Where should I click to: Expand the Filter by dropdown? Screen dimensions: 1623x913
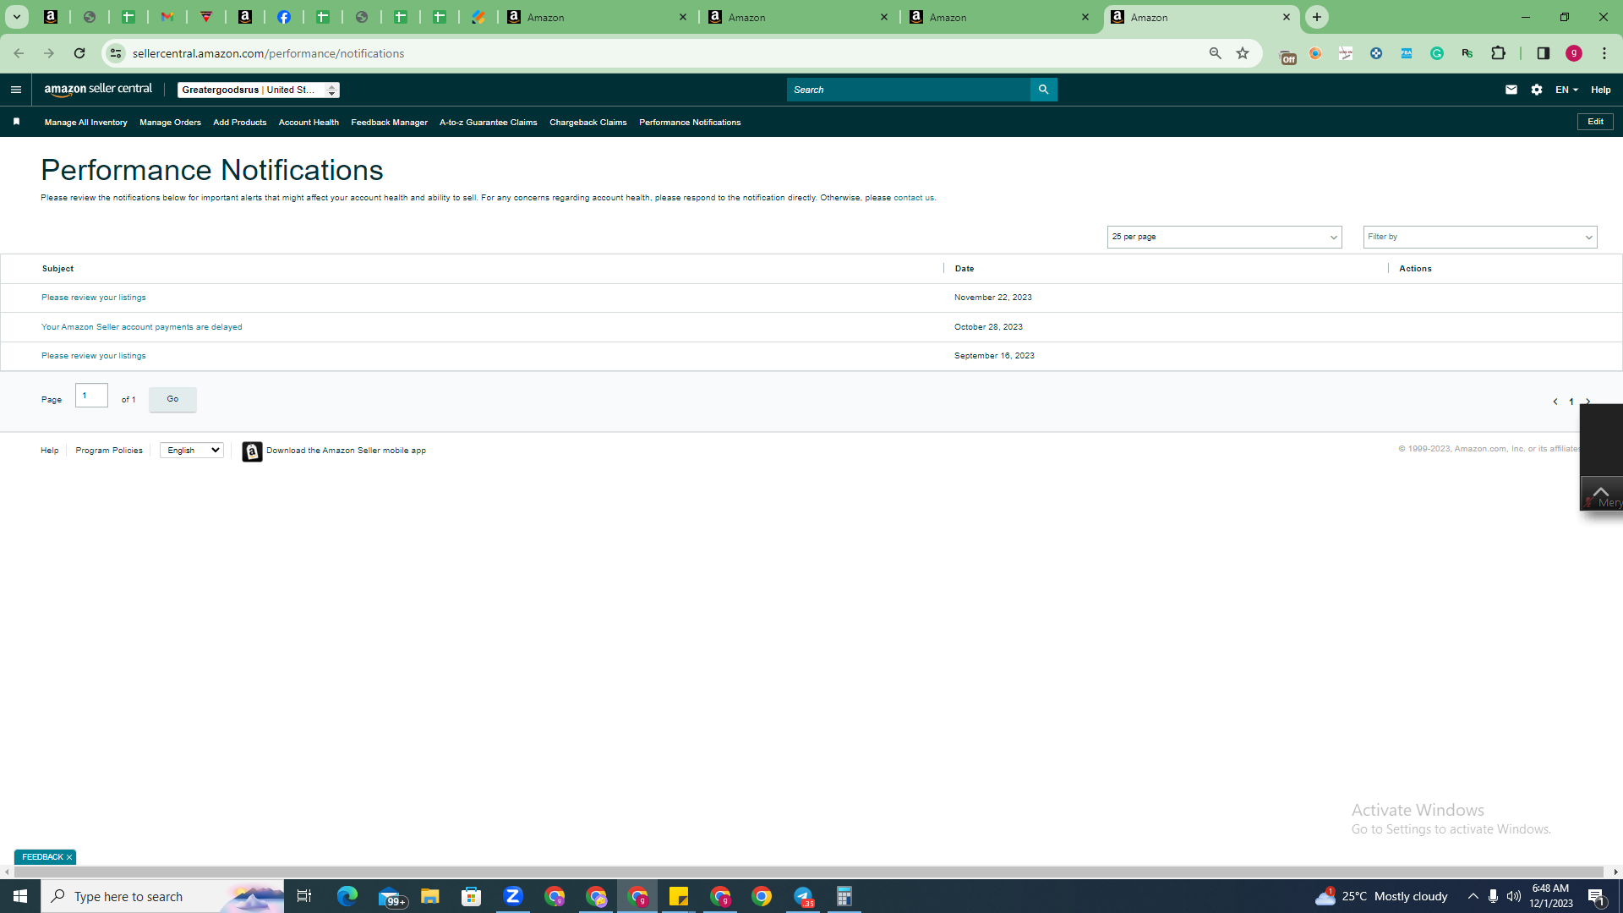point(1480,237)
